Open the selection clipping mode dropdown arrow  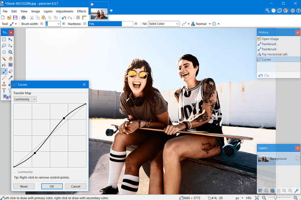tap(219, 24)
